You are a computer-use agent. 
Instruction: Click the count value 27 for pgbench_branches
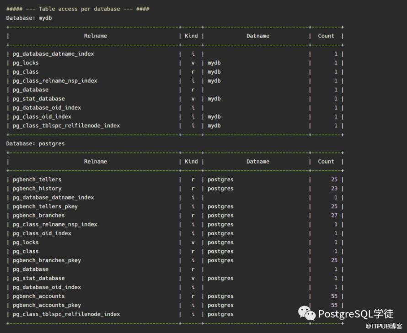click(x=334, y=215)
